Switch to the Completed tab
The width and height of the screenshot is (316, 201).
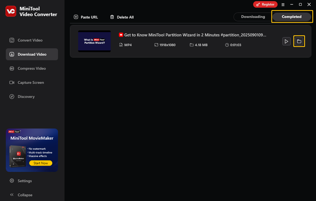(292, 17)
